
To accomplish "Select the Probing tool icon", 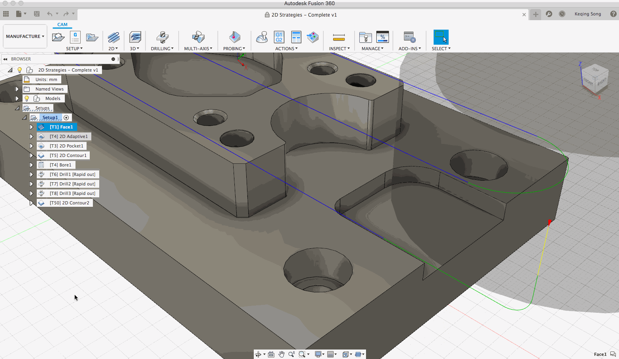I will (x=234, y=37).
